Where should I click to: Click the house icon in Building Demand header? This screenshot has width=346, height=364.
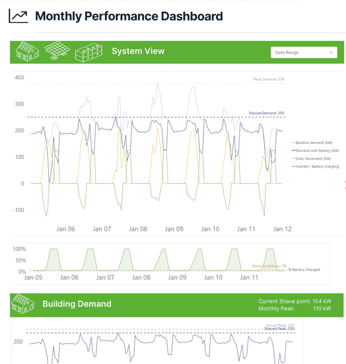tap(23, 303)
